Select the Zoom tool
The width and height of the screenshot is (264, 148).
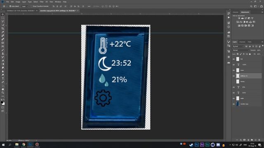(3, 92)
